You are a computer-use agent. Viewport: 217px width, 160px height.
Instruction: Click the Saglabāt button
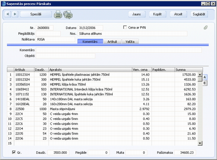(199, 14)
